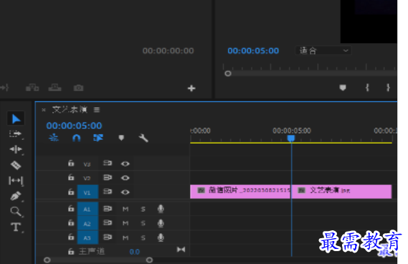The height and width of the screenshot is (264, 408).
Task: Toggle sync lock on A3 track
Action: click(x=108, y=237)
